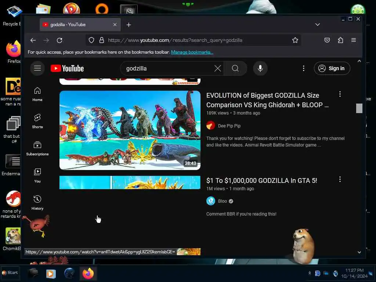Open the Bloo channel avatar
Image resolution: width=376 pixels, height=282 pixels.
click(211, 201)
